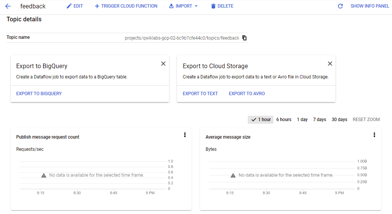Click EXPORT TO AVRO link
392x214 pixels.
pos(247,94)
